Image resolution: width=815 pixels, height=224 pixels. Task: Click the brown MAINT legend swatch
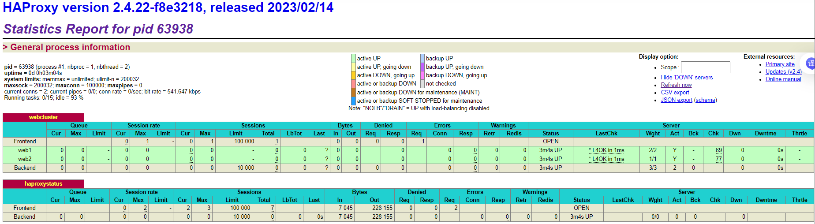coord(353,92)
